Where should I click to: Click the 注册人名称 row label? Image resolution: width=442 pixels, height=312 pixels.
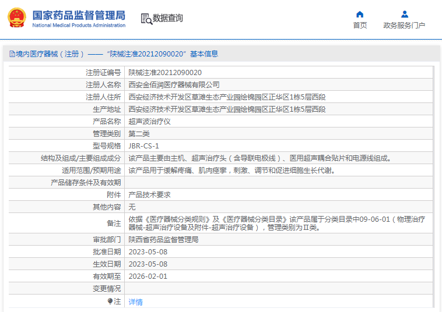click(103, 84)
